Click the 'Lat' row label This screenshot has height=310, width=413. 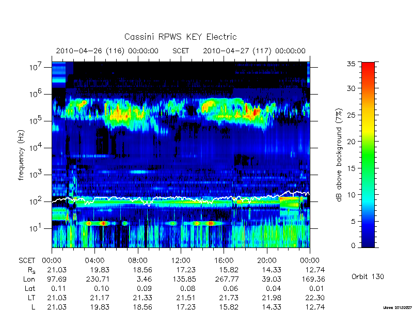click(30, 289)
